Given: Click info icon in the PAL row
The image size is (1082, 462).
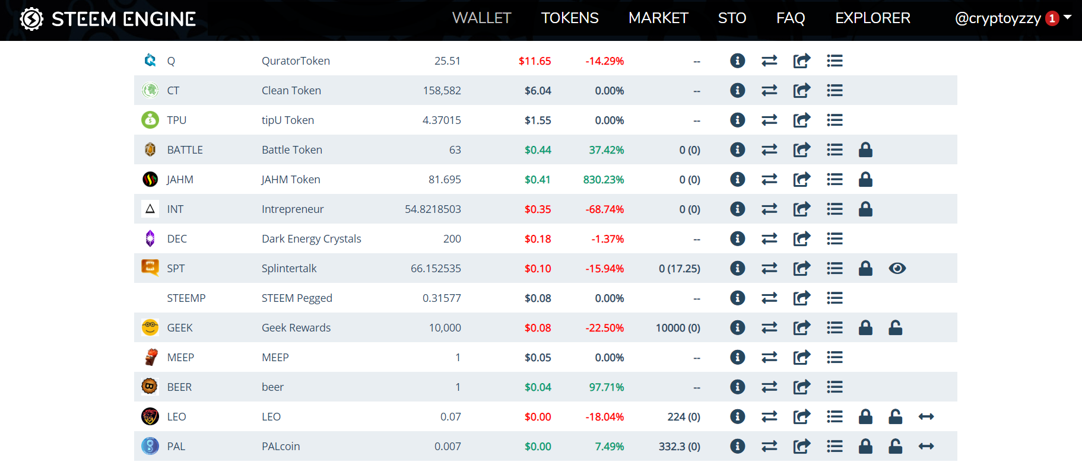Looking at the screenshot, I should coord(737,446).
